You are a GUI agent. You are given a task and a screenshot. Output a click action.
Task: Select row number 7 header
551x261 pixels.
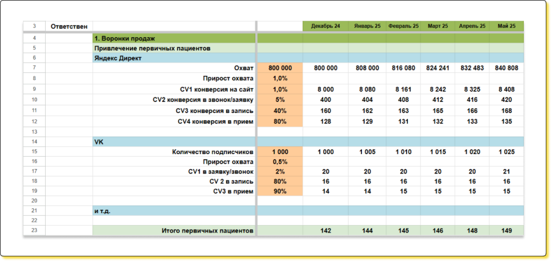click(x=34, y=68)
